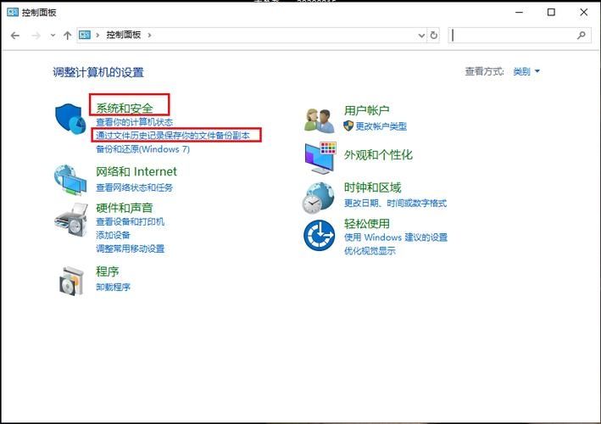The height and width of the screenshot is (424, 601).
Task: Click the control panel icon in address bar
Action: (85, 35)
